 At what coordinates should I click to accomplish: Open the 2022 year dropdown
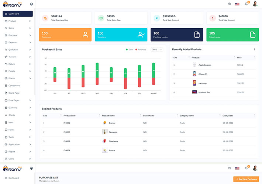[156, 50]
